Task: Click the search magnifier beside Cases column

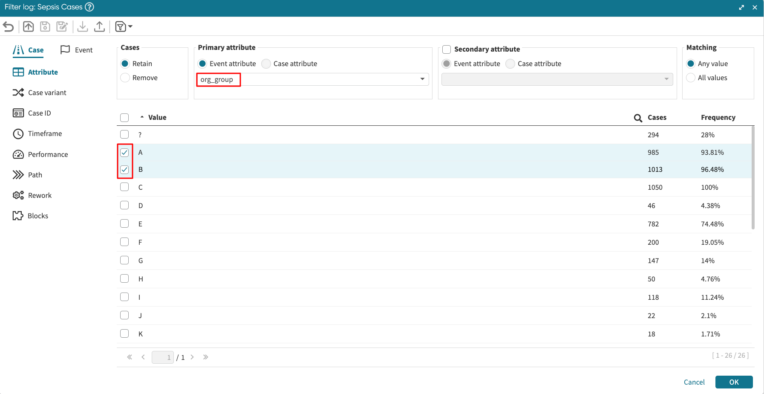Action: click(638, 118)
